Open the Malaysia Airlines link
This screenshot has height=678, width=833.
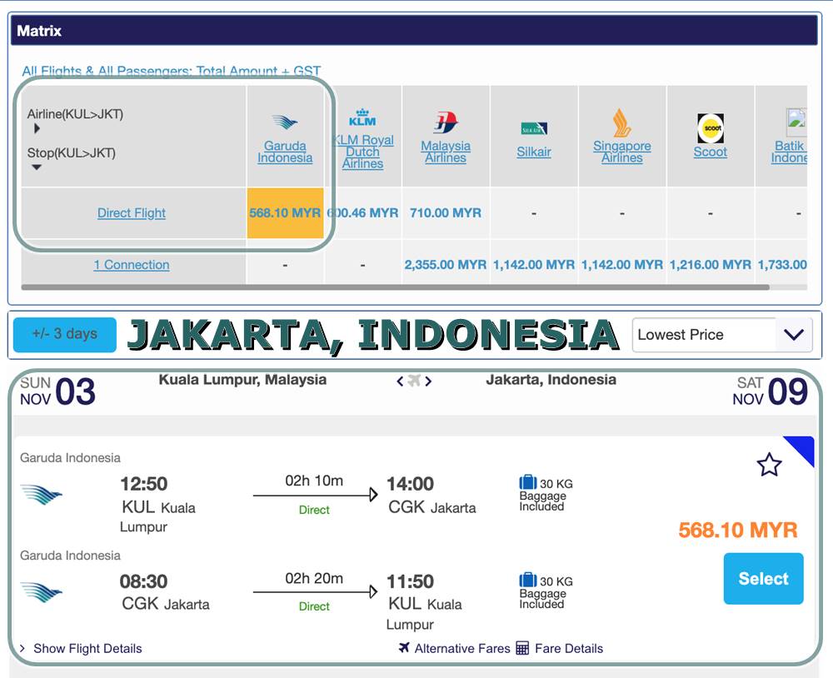(x=445, y=152)
